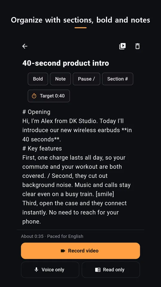
Task: Click the '# Opening' section line
Action: 36,112
